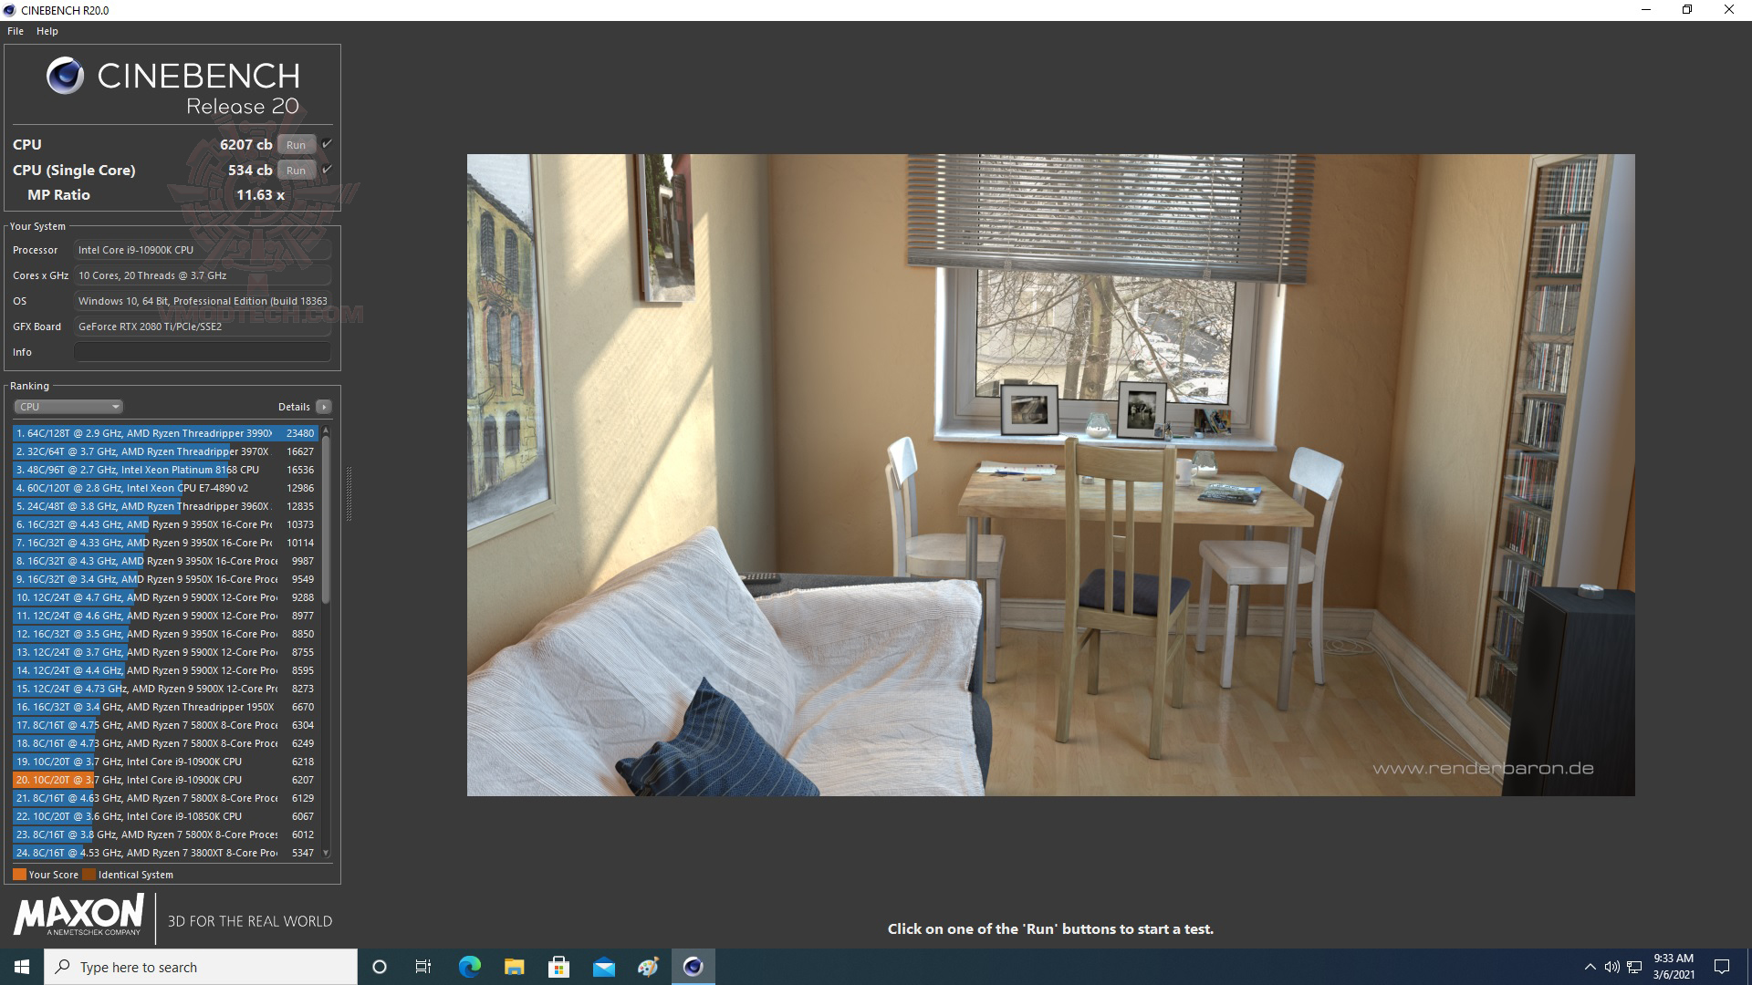Open the Help menu
This screenshot has width=1752, height=985.
[47, 31]
